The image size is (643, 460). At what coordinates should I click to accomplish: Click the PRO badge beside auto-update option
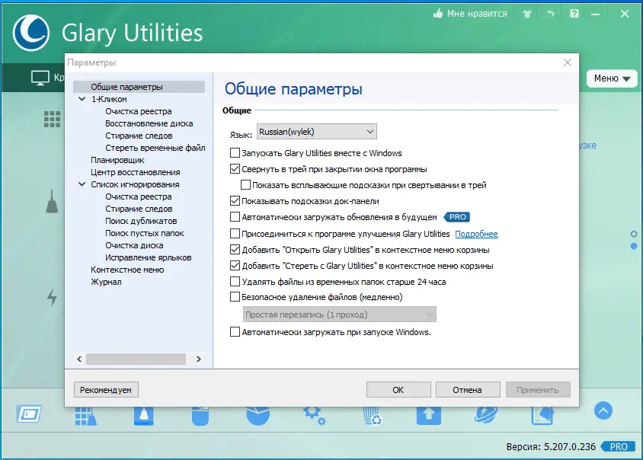457,217
